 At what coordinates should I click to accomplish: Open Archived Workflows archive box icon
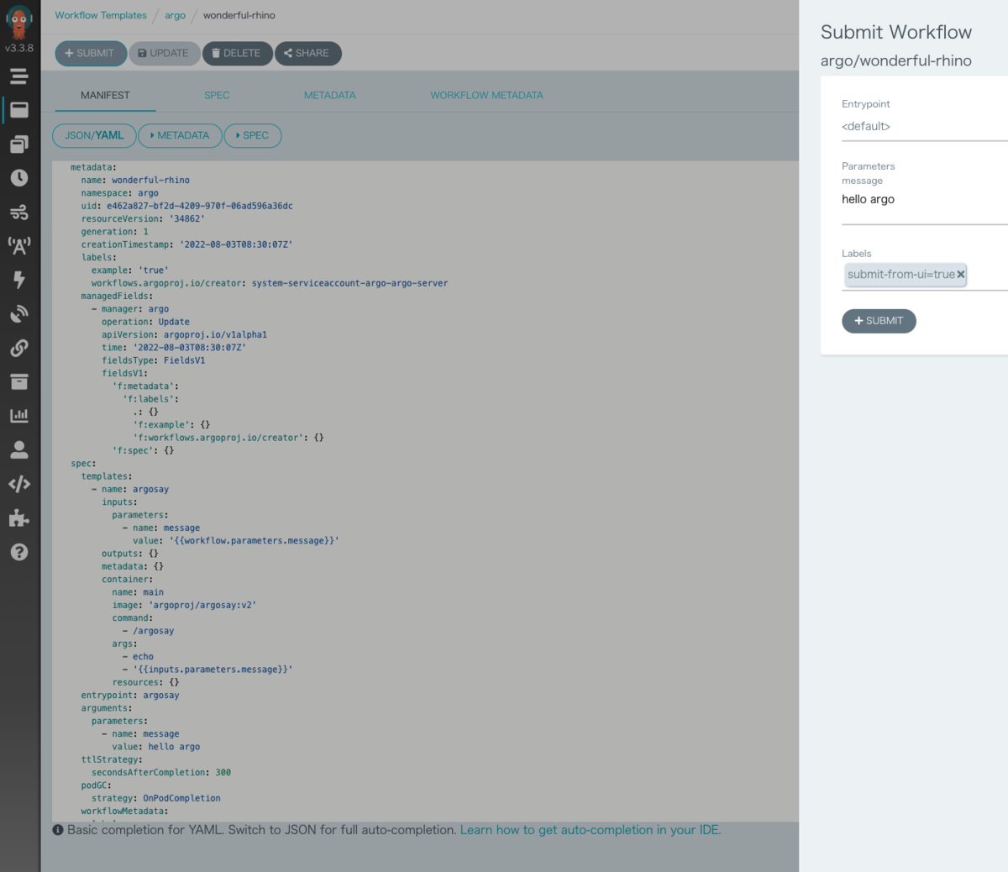click(19, 381)
